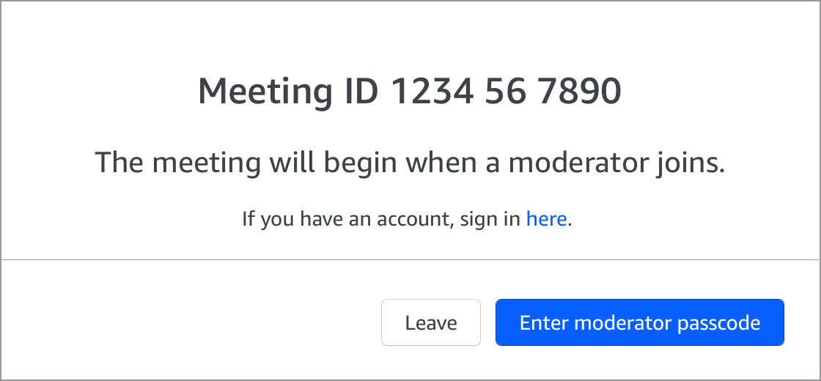Image resolution: width=821 pixels, height=381 pixels.
Task: Click 'The meeting will begin' text
Action: point(246,162)
